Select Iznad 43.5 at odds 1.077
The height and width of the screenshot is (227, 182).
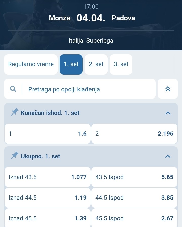click(48, 177)
